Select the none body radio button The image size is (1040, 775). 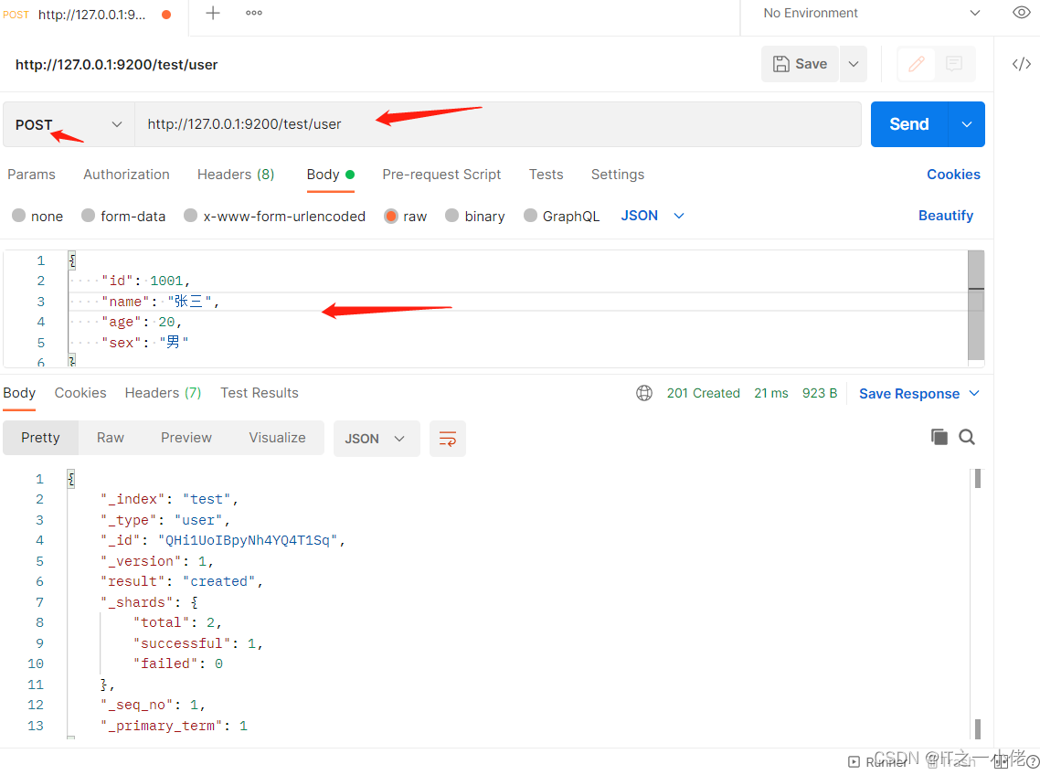(18, 216)
